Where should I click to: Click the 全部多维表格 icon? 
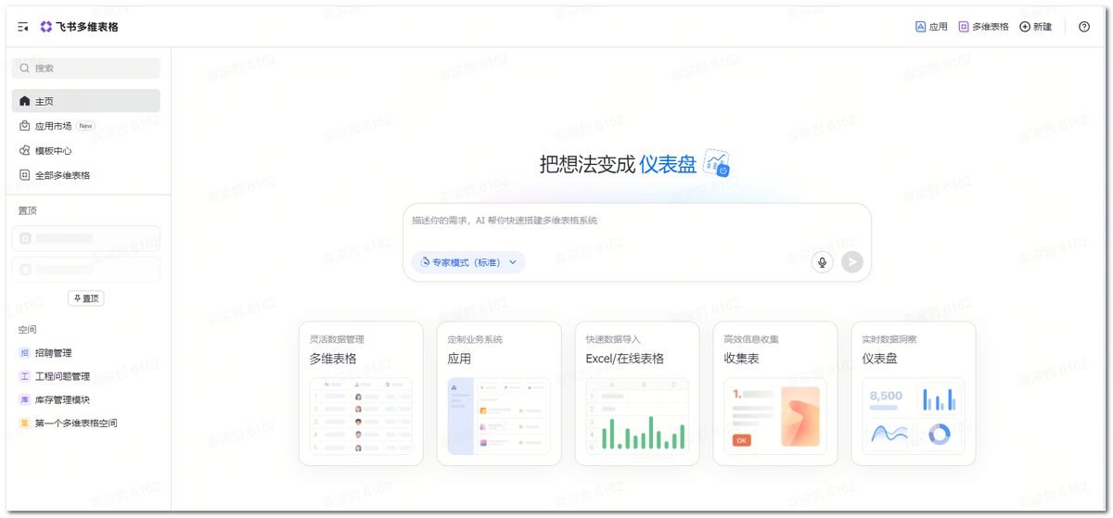click(25, 175)
